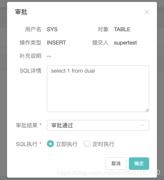Expand the chevron arrow in the 审批结果 field
Viewport: 164px width, 180px height.
(142, 125)
